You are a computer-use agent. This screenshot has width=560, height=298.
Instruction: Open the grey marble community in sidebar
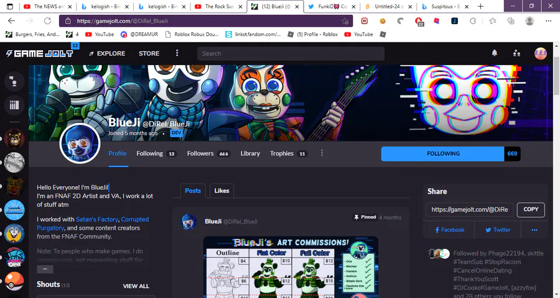tap(14, 162)
